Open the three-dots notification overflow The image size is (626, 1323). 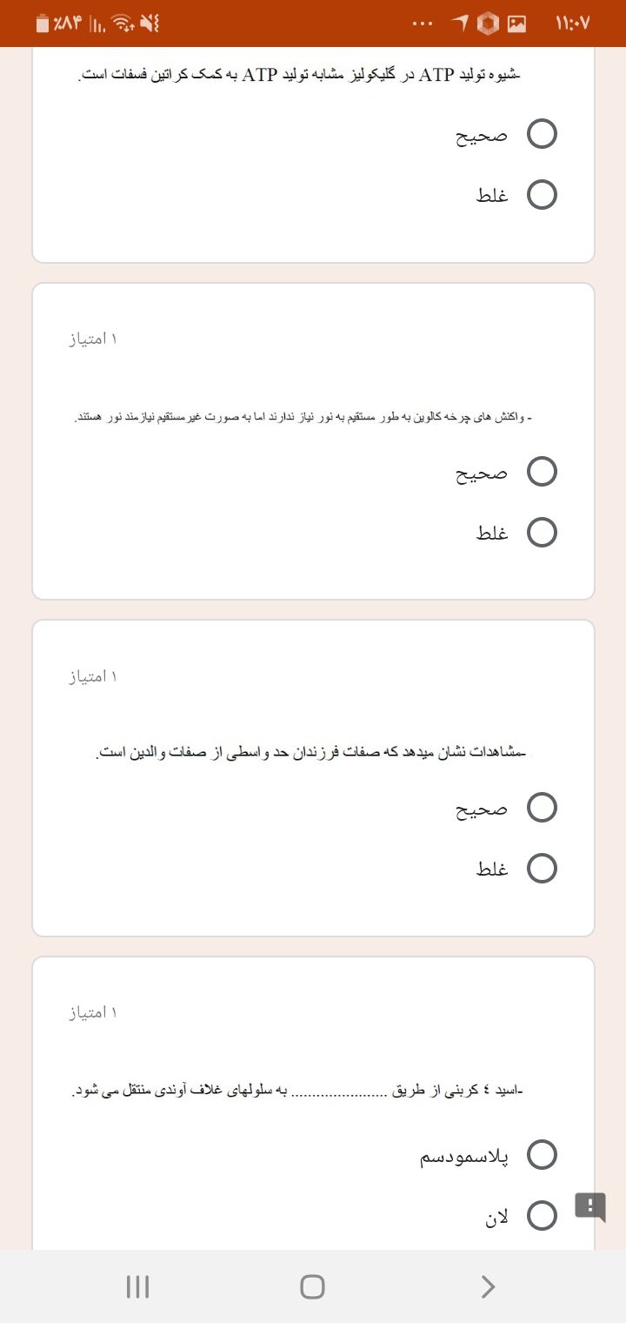click(x=423, y=24)
